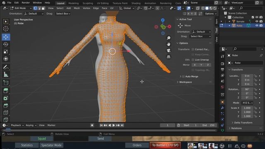Click the To Battle! (270 SP) button
This screenshot has width=265, height=149.
click(x=165, y=145)
